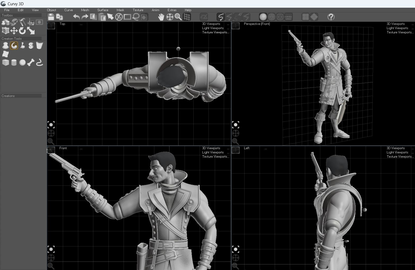This screenshot has width=415, height=270.
Task: Open the Mesh menu
Action: tap(85, 10)
